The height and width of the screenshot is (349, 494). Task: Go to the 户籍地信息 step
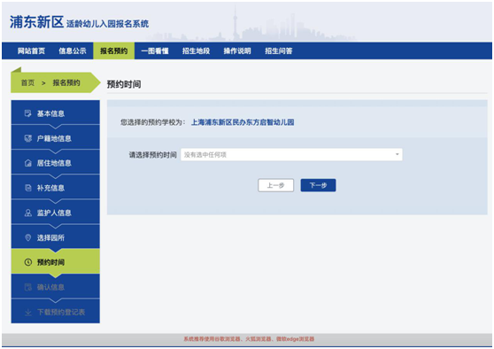56,137
